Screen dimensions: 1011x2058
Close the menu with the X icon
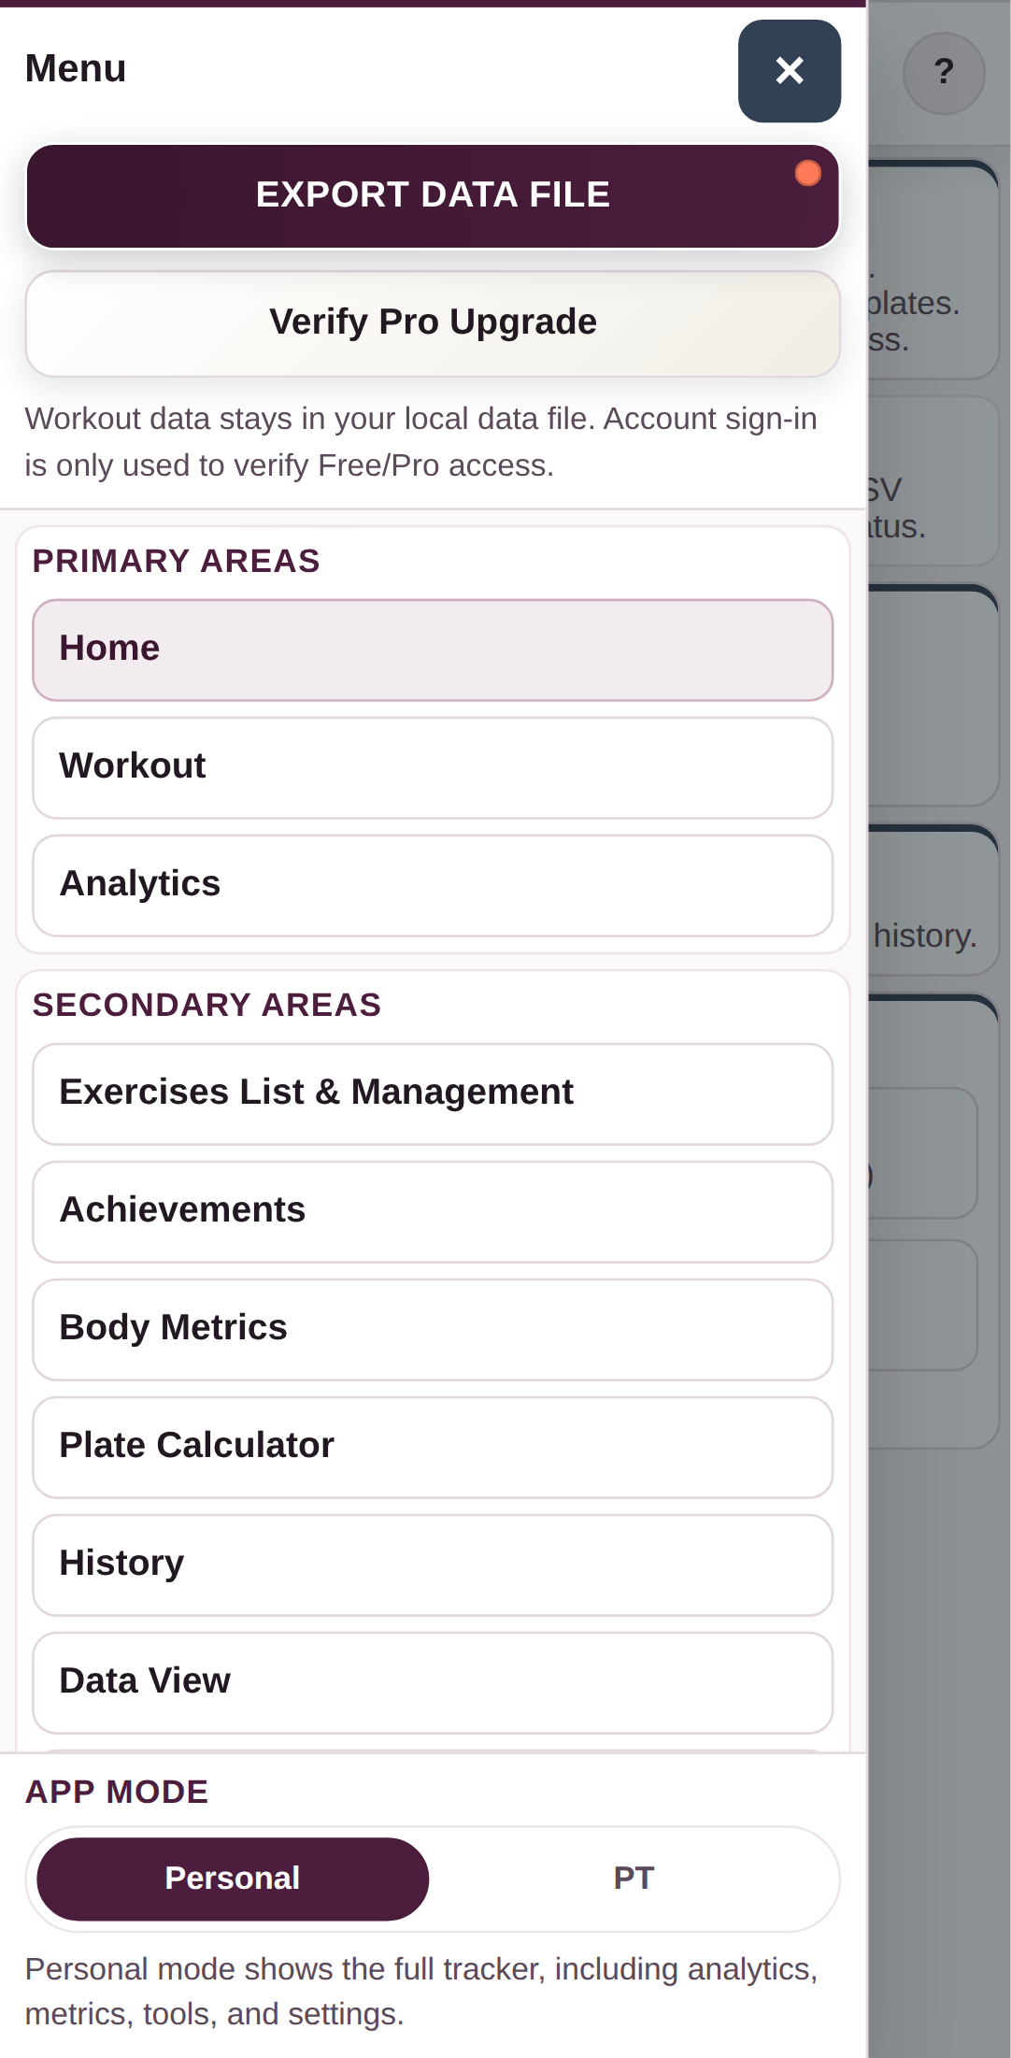[790, 71]
